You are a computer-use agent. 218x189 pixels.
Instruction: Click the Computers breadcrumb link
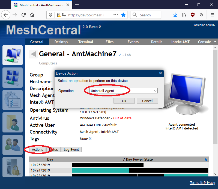(x=48, y=63)
